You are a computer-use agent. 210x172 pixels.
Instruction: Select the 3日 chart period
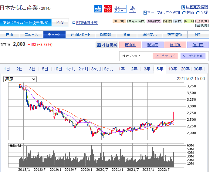click(x=32, y=69)
